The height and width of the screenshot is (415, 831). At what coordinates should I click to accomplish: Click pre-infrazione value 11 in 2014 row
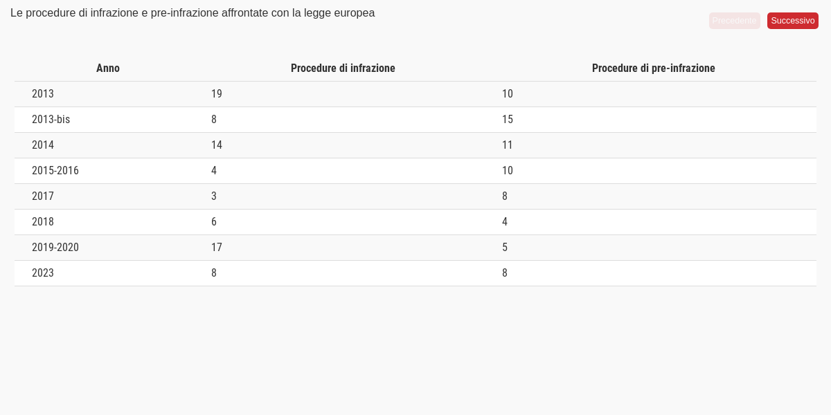pyautogui.click(x=508, y=145)
